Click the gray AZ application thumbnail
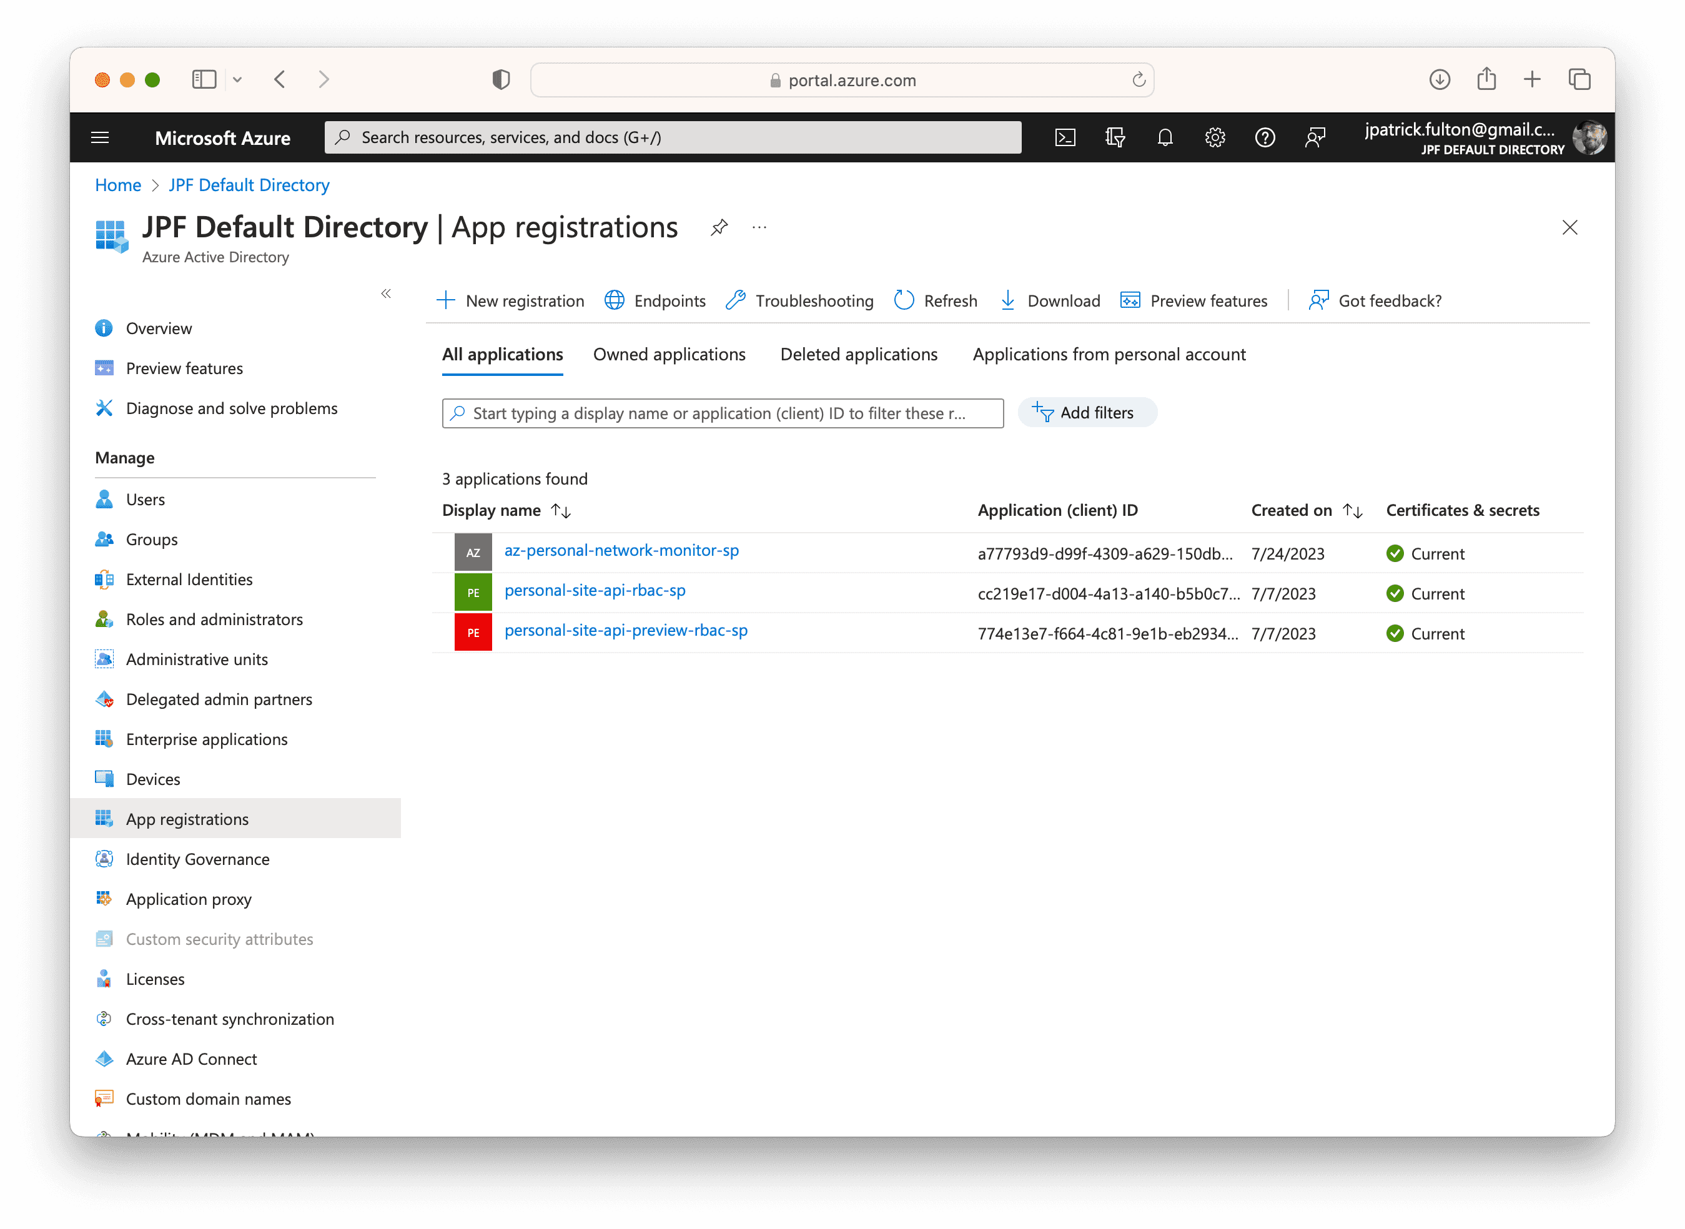Viewport: 1685px width, 1229px height. coord(473,553)
